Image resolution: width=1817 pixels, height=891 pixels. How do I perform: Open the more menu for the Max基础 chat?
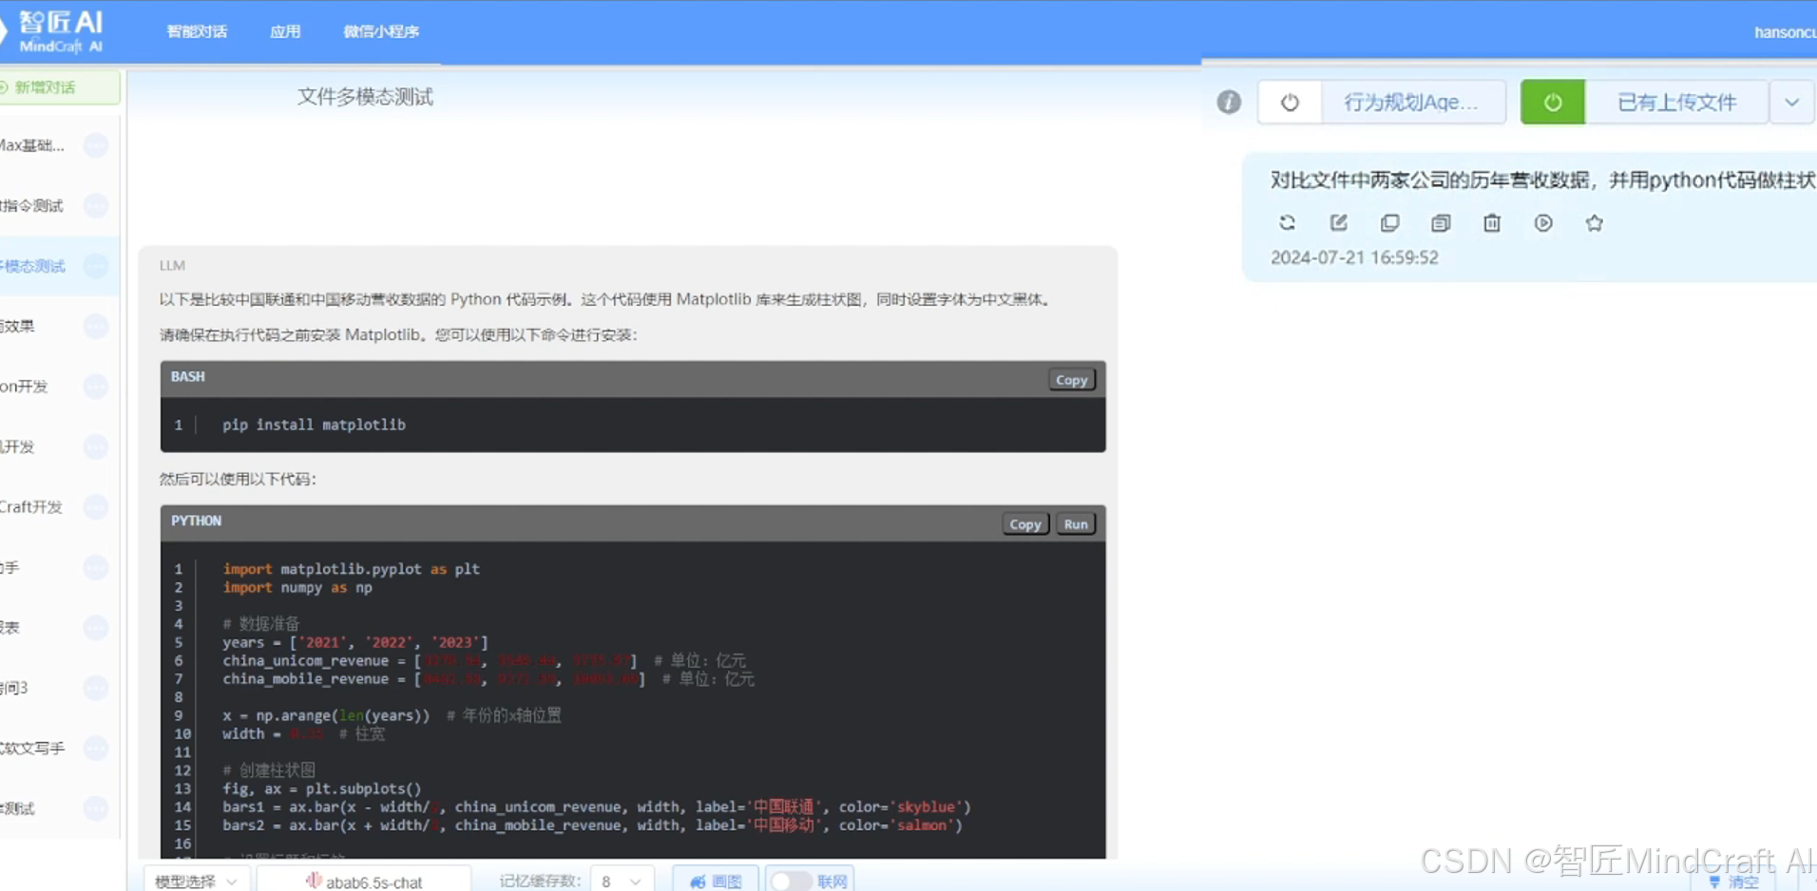click(96, 145)
